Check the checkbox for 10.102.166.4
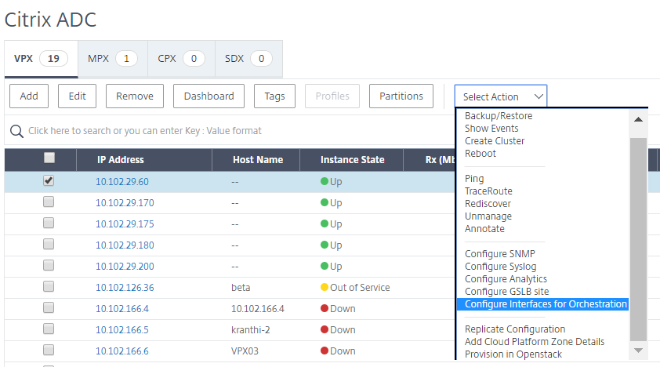The width and height of the screenshot is (660, 367). click(x=49, y=307)
